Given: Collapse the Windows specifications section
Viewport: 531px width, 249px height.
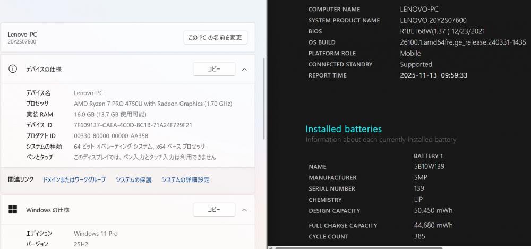Looking at the screenshot, I should tap(244, 210).
